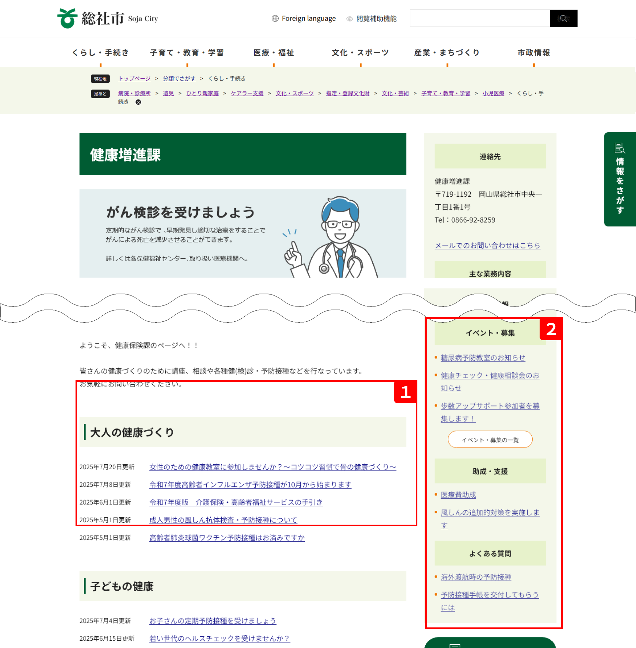Image resolution: width=636 pixels, height=648 pixels.
Task: Click the トップページ breadcrumb link
Action: click(134, 79)
